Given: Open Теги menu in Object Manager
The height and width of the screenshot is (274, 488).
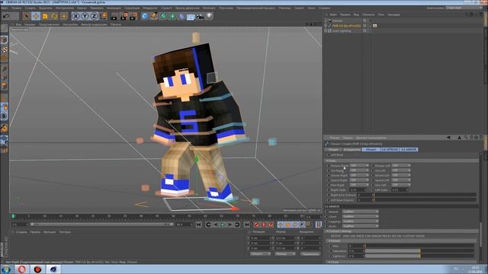Looking at the screenshot, I should (x=381, y=14).
